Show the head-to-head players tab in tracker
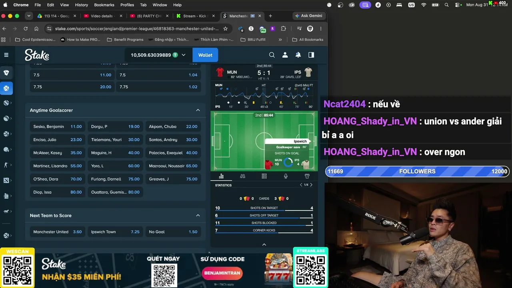Viewport: 512px width, 288px height. (242, 176)
